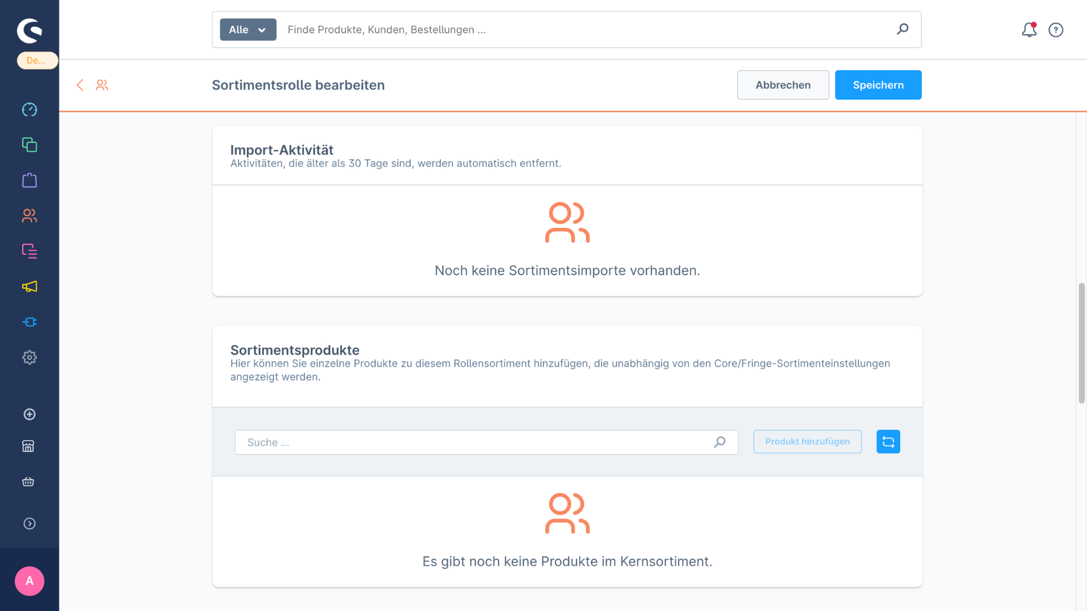This screenshot has height=611, width=1087.
Task: Click the page vertical scrollbar thumb
Action: [x=1081, y=343]
